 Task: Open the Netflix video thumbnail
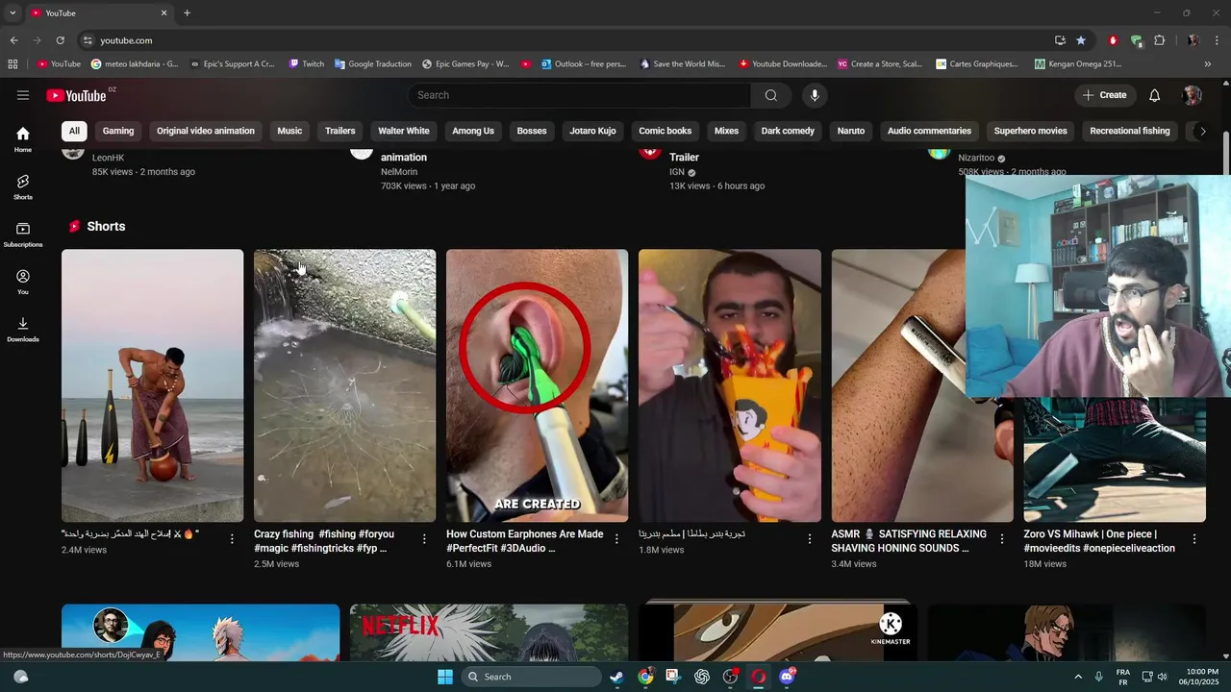point(489,632)
